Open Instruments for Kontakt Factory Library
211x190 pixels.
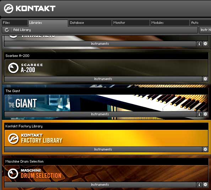(x=103, y=149)
